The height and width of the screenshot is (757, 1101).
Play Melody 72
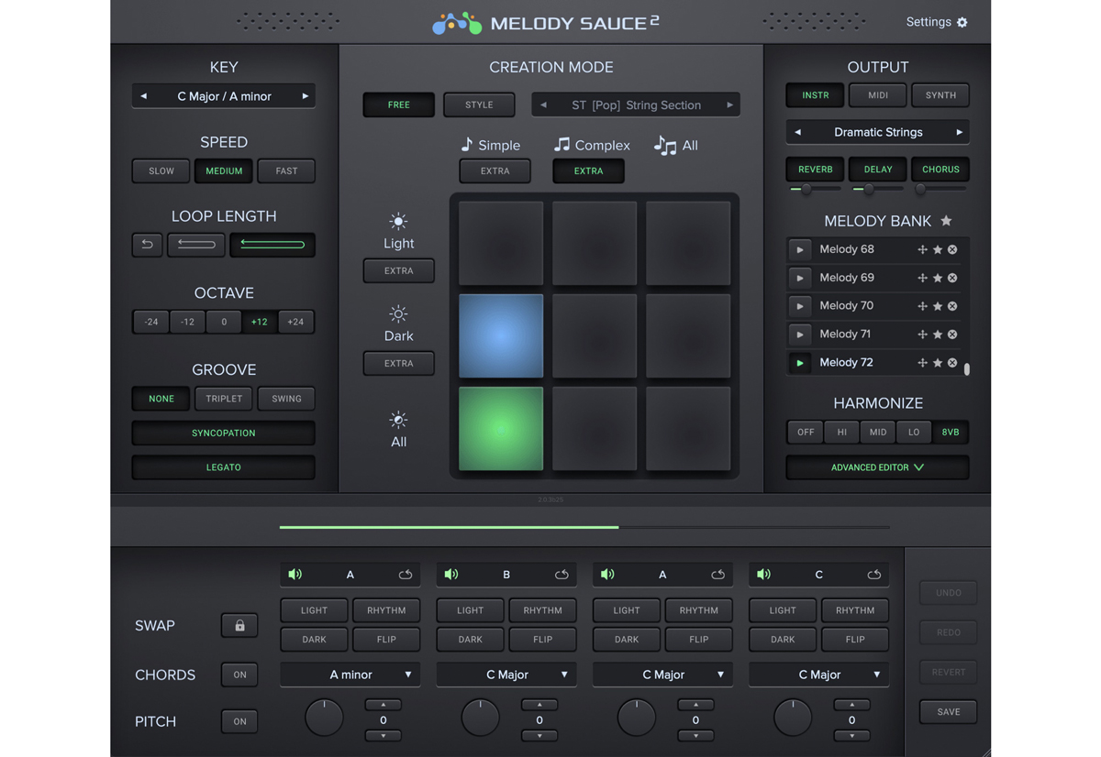(799, 363)
